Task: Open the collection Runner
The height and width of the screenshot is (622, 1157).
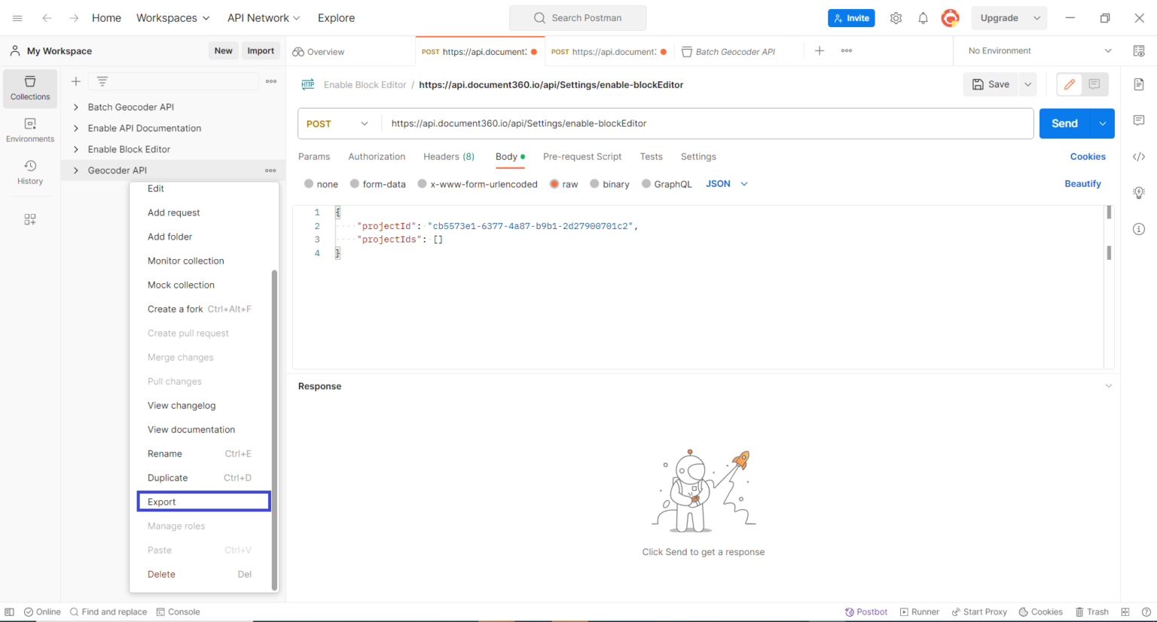Action: coord(920,611)
